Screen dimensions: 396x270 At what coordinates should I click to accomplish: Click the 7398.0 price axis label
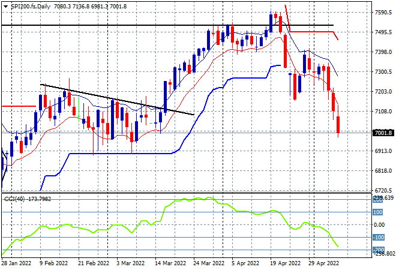click(x=383, y=52)
